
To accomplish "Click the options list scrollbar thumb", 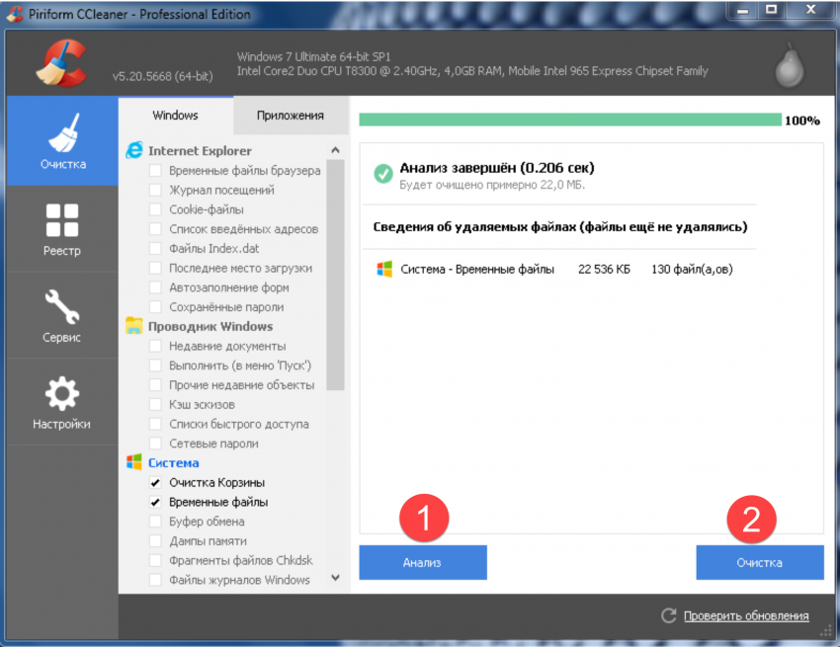I will 335,275.
